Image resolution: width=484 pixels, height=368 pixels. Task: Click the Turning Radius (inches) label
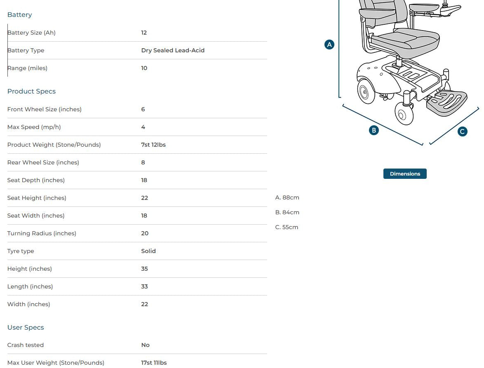(x=42, y=234)
